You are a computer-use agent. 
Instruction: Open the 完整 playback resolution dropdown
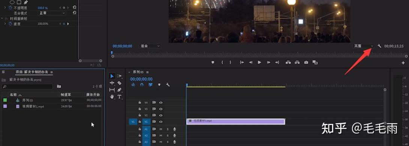click(x=364, y=46)
